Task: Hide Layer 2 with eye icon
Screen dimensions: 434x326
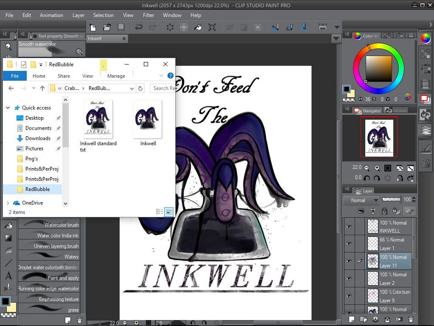Action: 349,278
